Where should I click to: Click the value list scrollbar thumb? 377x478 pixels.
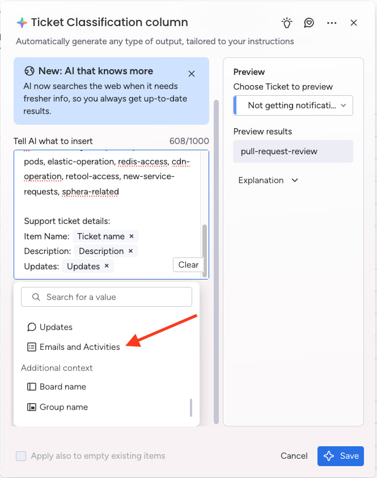pyautogui.click(x=191, y=407)
